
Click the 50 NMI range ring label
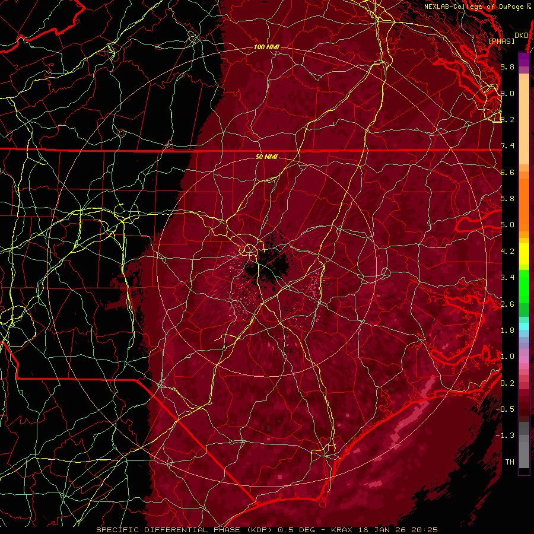266,157
